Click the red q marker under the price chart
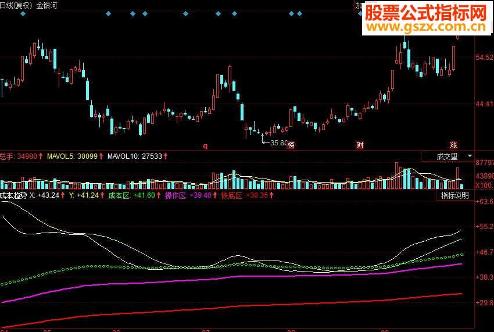The width and height of the screenshot is (494, 332). [x=205, y=146]
